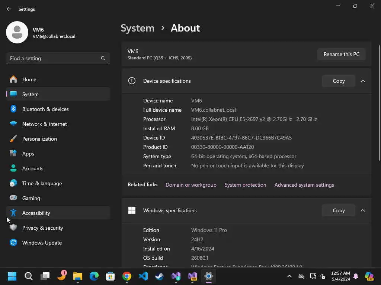Copy the Windows specifications
The width and height of the screenshot is (381, 285).
point(339,210)
